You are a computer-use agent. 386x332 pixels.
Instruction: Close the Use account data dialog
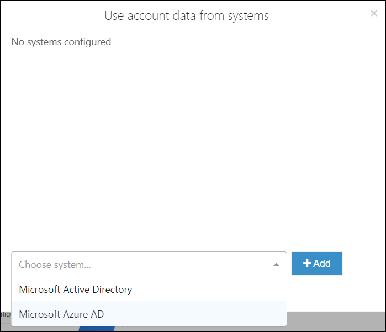[x=374, y=13]
